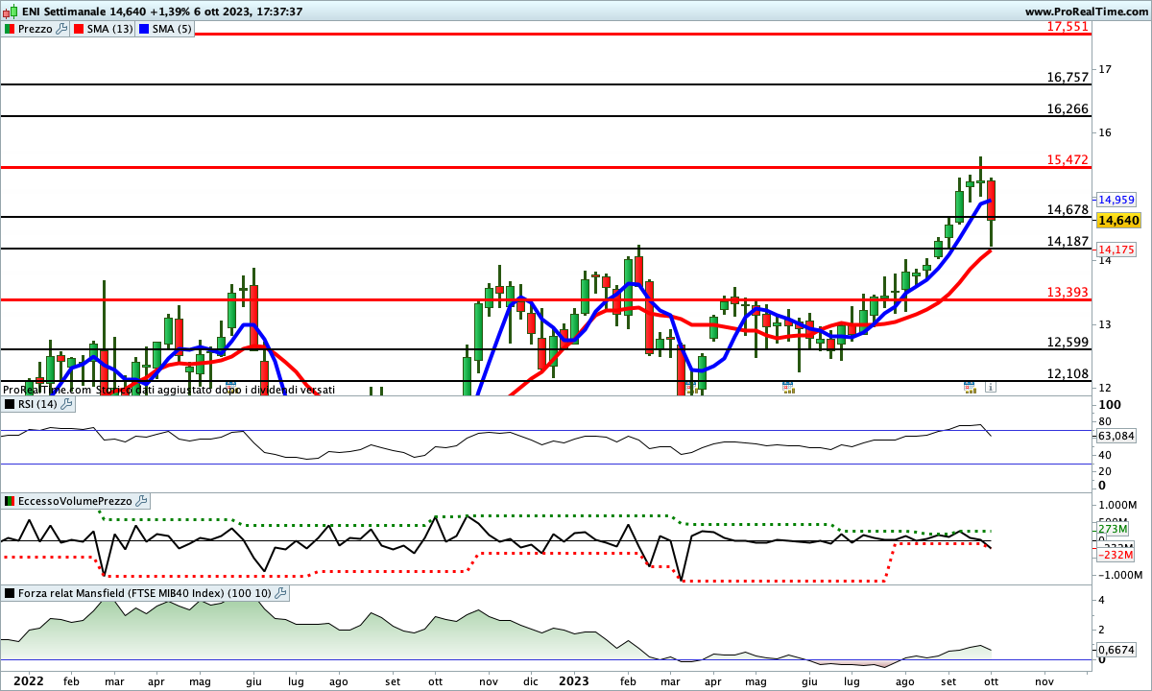Select the SMA (13) legend label
Screen dimensions: 1152x691
click(x=108, y=29)
